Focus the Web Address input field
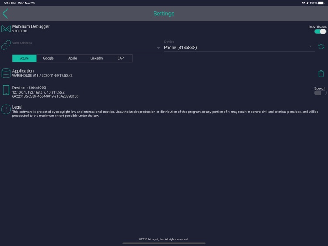This screenshot has width=328, height=246. click(87, 46)
